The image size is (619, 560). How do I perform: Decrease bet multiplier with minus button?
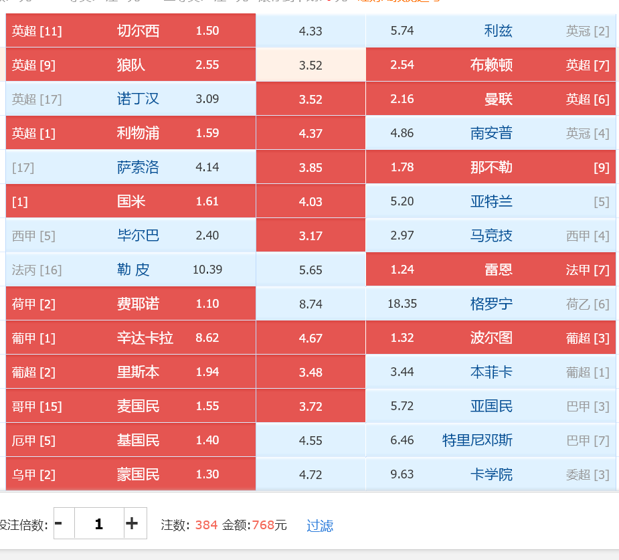[64, 523]
